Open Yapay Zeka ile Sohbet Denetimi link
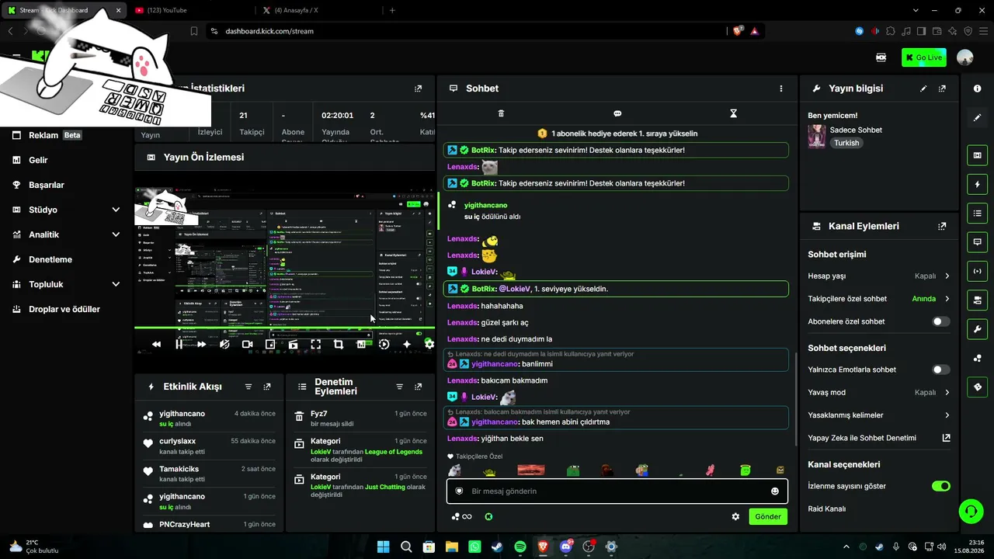 point(879,438)
